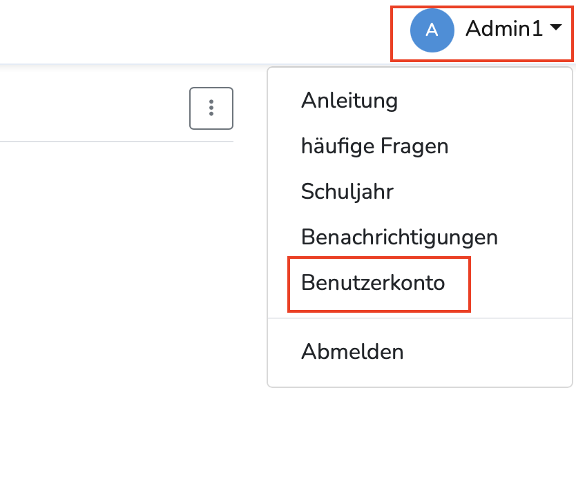Click the Admin1 username label
The width and height of the screenshot is (576, 486).
point(504,29)
